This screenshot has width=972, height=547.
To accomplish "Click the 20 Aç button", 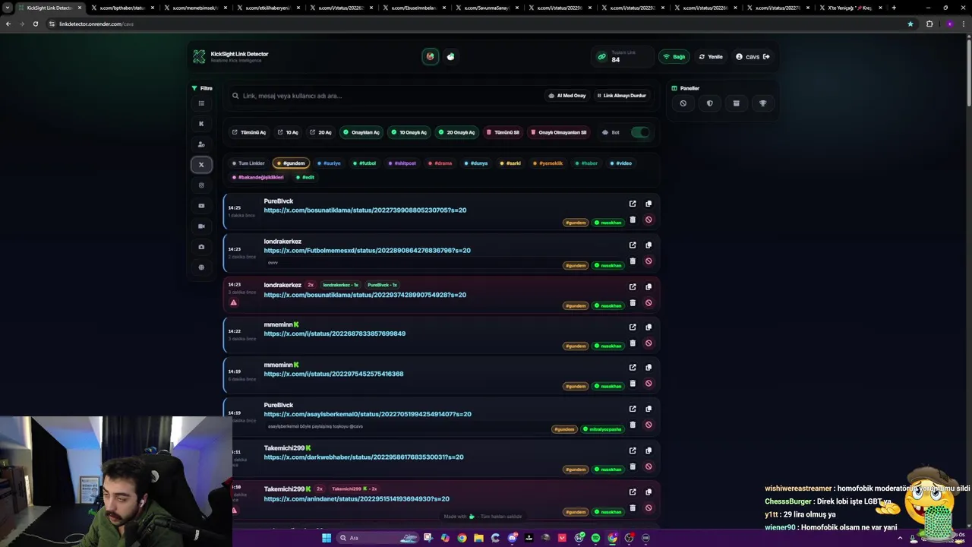I will (321, 132).
